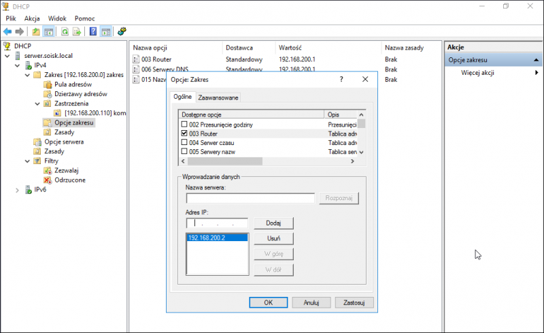Screen dimensions: 544x333
Task: Collapse the Zastrzeżenia tree node
Action: coord(37,104)
